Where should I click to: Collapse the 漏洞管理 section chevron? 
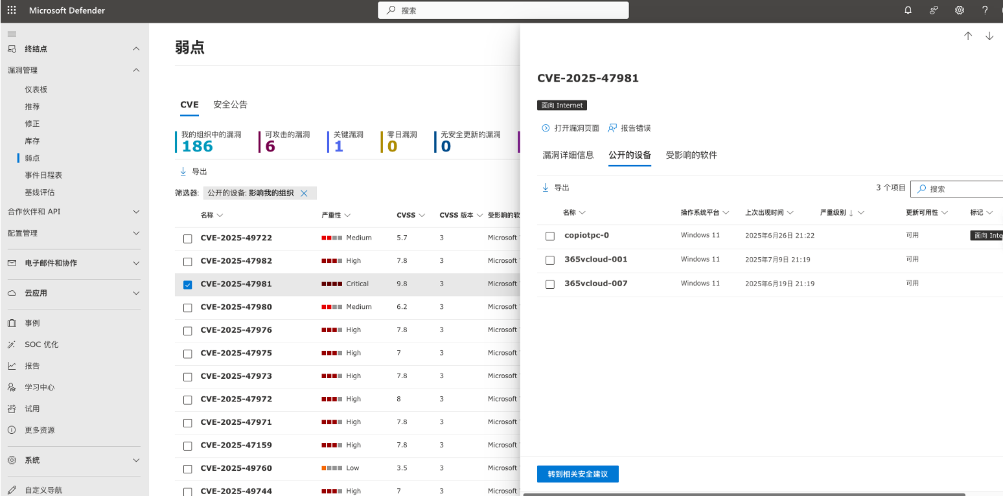coord(136,70)
